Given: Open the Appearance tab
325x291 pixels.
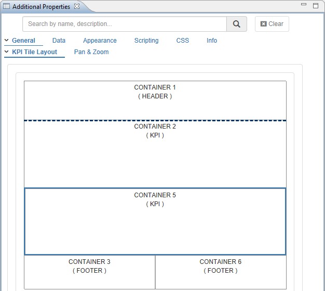Looking at the screenshot, I should point(100,41).
